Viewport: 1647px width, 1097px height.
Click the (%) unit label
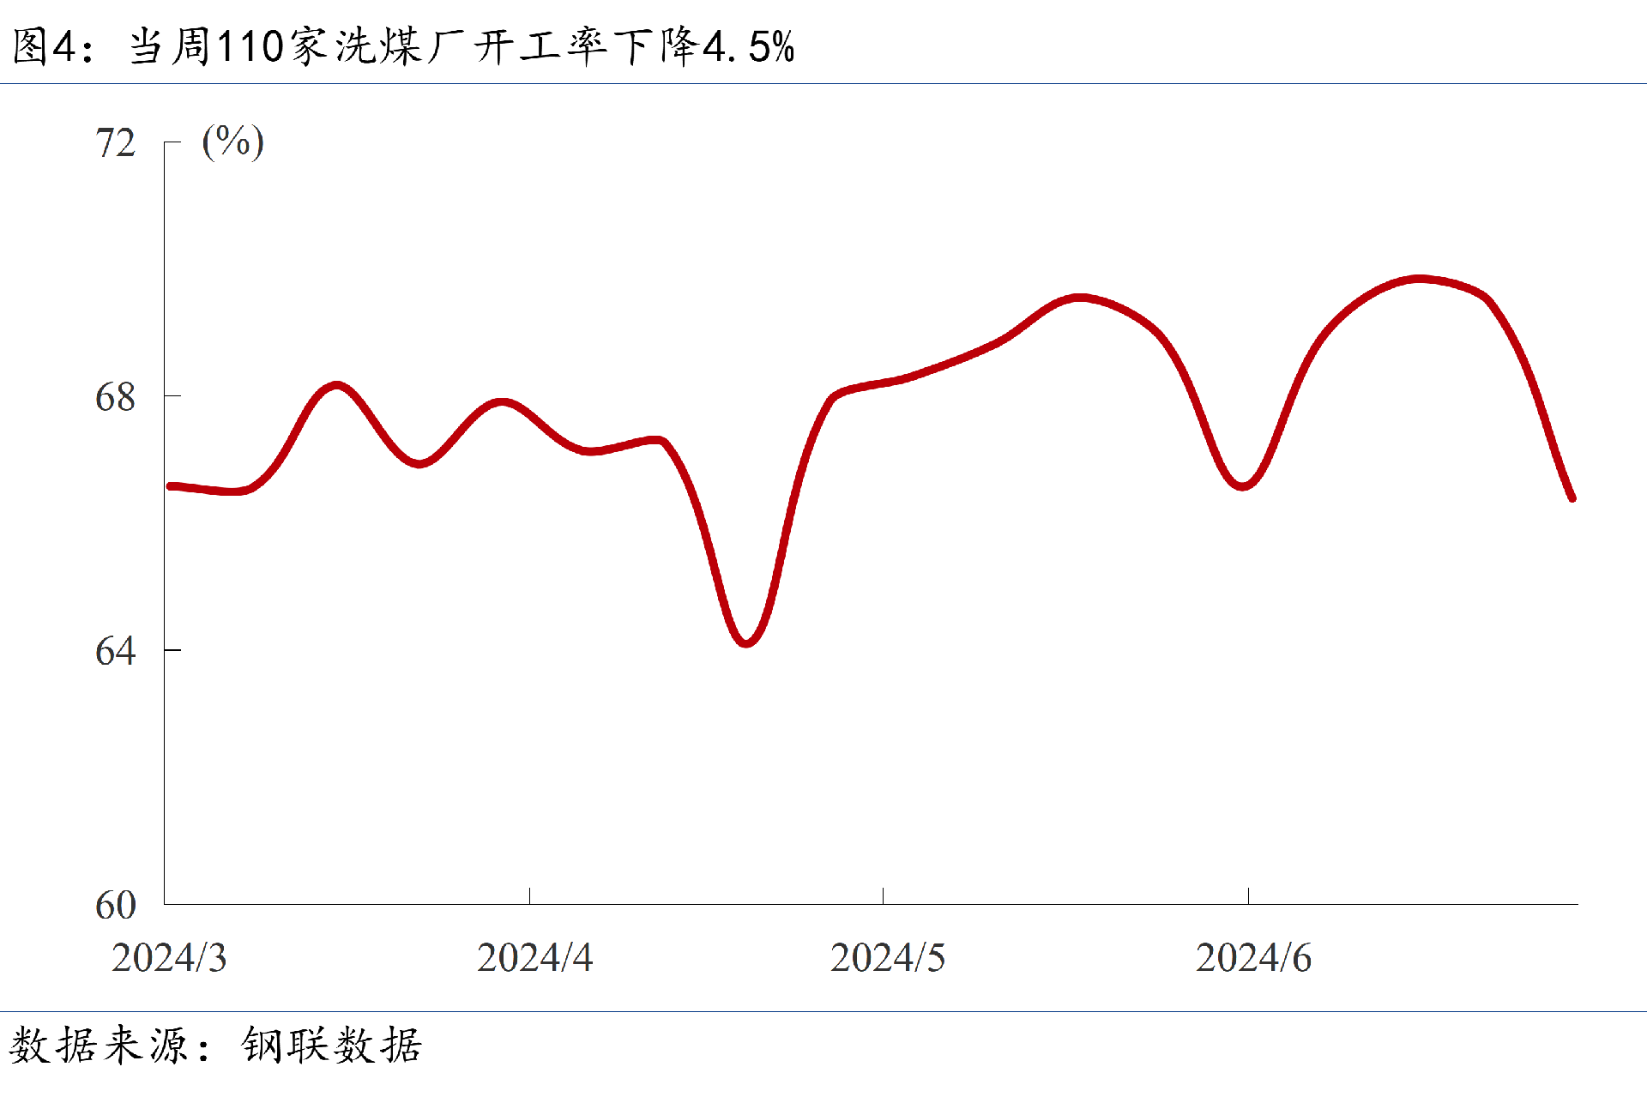(x=232, y=142)
